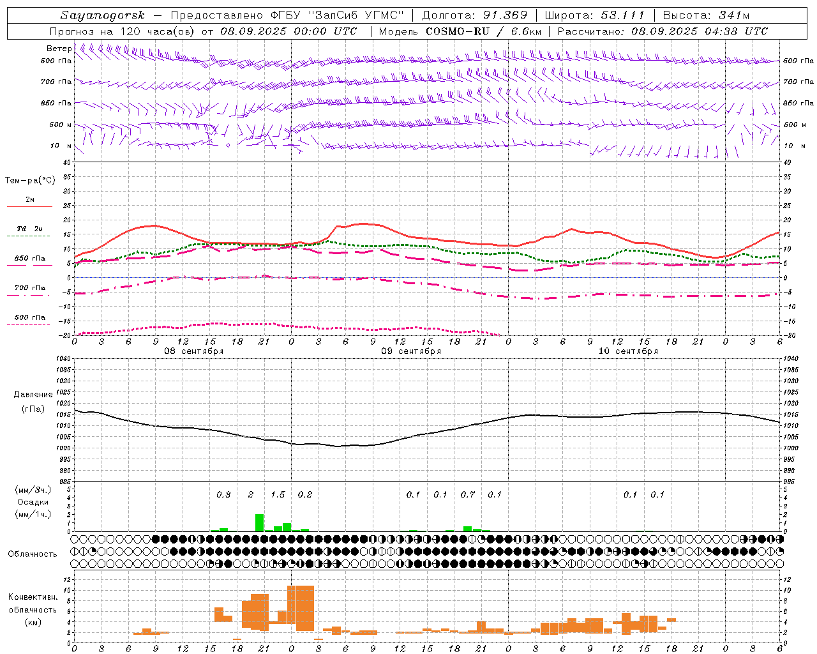Click the dashed line sample under 'Td 2м'
Image resolution: width=817 pixels, height=654 pixels.
pos(30,236)
